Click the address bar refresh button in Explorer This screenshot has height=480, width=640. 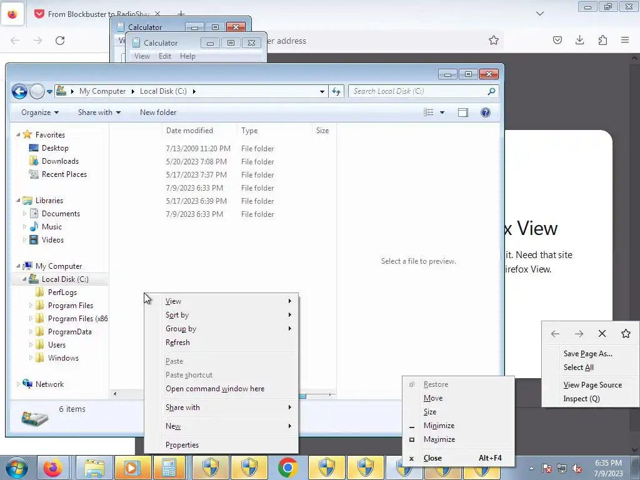pyautogui.click(x=336, y=91)
